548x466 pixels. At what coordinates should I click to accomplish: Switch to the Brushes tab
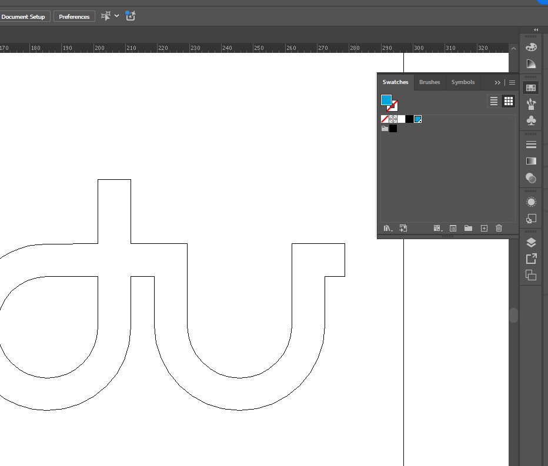430,82
